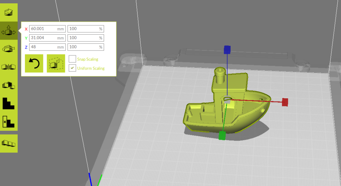Screen dimensions: 341x186
Task: Click the green Y-axis scale handle
Action: tap(222, 135)
